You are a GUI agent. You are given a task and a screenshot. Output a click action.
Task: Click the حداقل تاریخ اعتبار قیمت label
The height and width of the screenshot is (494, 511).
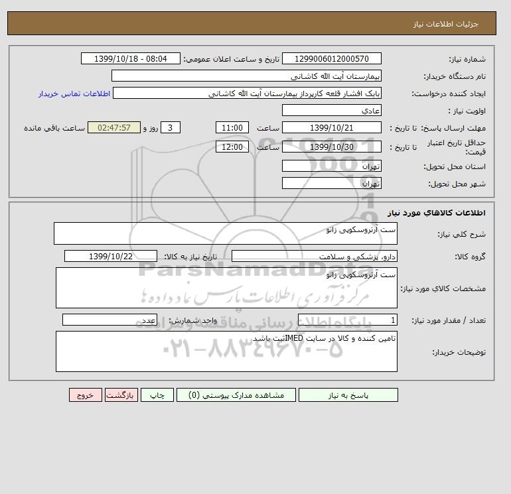(x=457, y=147)
